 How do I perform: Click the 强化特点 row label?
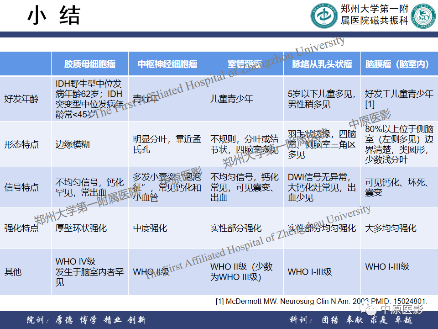point(21,228)
